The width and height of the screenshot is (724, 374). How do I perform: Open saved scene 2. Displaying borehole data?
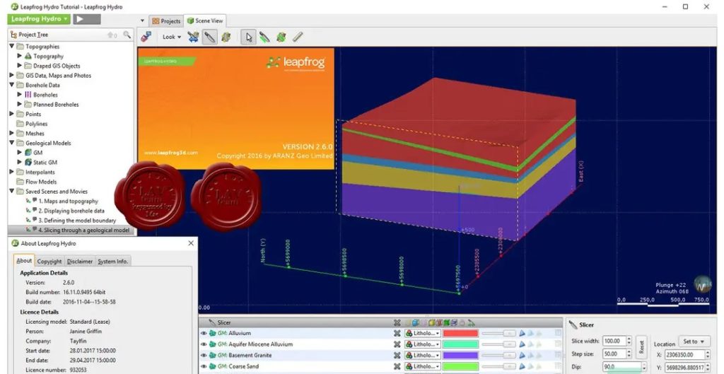pos(71,211)
